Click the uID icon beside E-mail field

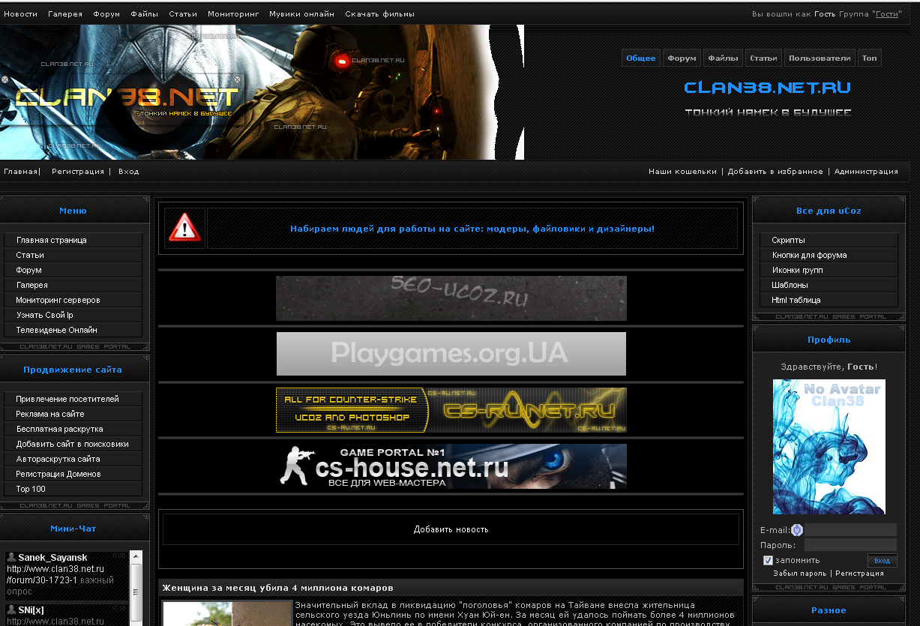tap(797, 530)
